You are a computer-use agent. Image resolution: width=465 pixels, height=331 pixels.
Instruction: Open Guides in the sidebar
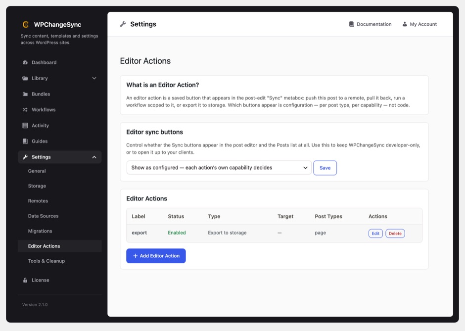[x=59, y=141]
